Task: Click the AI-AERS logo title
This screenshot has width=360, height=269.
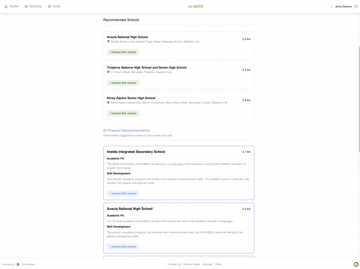Action: coord(196,6)
